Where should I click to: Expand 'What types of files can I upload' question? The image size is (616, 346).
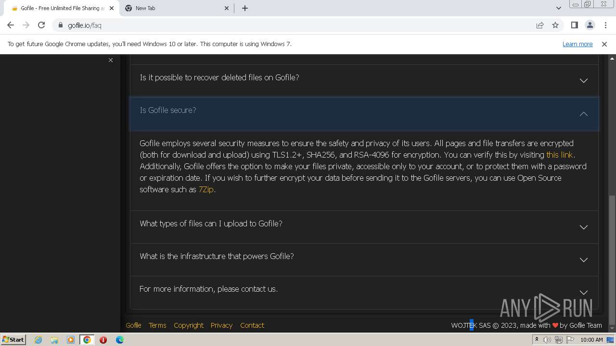point(364,227)
